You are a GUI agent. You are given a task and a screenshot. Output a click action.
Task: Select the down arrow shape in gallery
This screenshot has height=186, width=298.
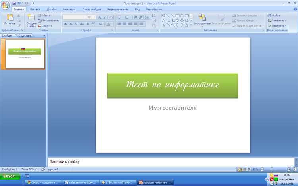(x=182, y=21)
